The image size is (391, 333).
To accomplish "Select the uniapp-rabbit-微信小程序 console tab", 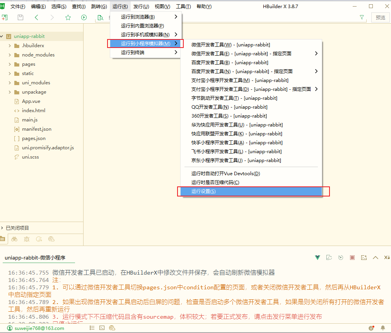I will tap(35, 258).
